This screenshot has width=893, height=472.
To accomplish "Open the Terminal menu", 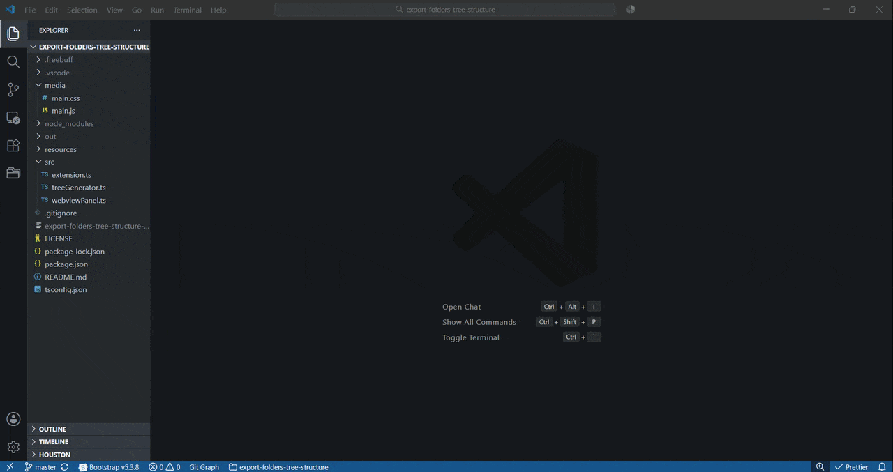I will pos(187,10).
